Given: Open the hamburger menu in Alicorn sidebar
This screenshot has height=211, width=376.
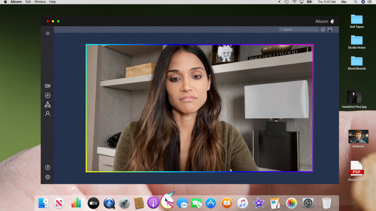Looking at the screenshot, I should [48, 33].
